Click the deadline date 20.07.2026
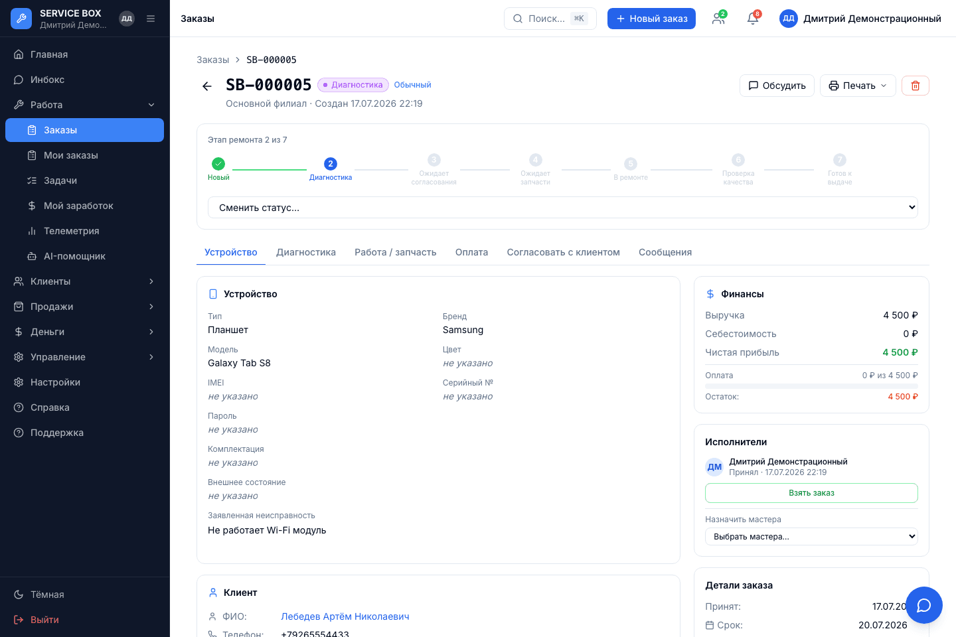 [883, 625]
